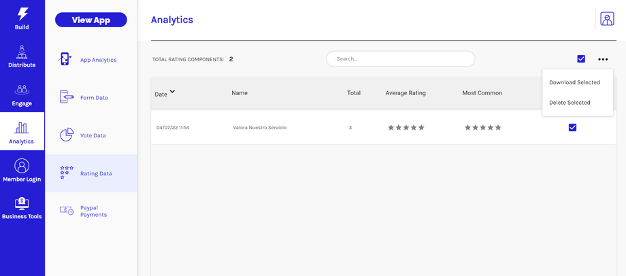This screenshot has height=276, width=626.
Task: Open the Engage people icon
Action: pyautogui.click(x=22, y=90)
